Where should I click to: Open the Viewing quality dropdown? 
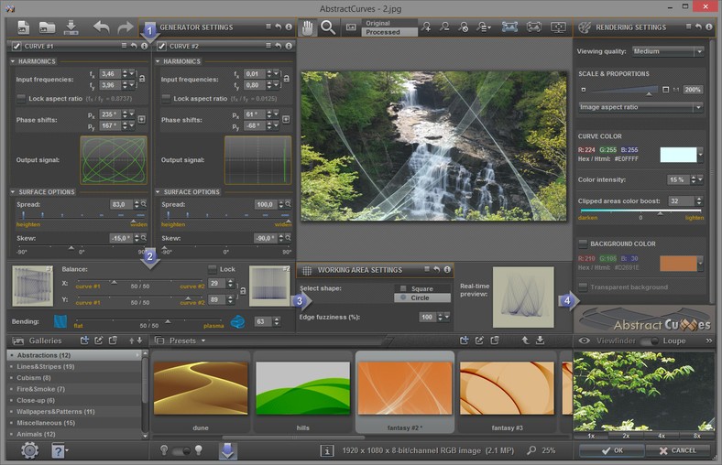pos(668,51)
